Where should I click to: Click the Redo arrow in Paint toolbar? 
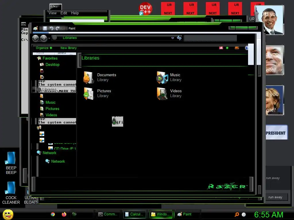pyautogui.click(x=58, y=28)
